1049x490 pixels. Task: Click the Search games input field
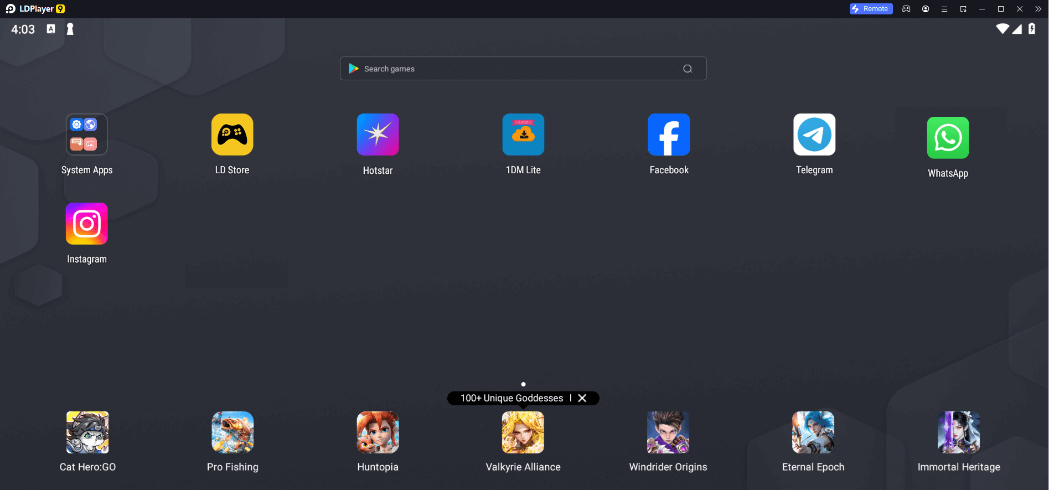pos(523,69)
